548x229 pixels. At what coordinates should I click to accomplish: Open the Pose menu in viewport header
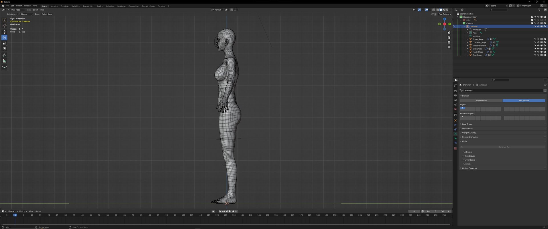click(x=42, y=10)
